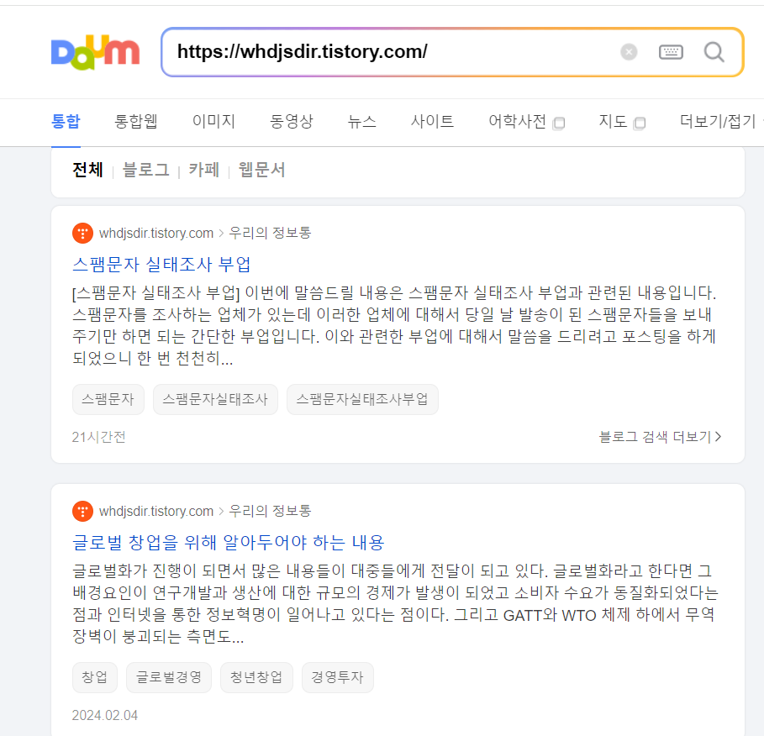The width and height of the screenshot is (764, 736).
Task: Click the 지도 new-window icon
Action: (640, 124)
